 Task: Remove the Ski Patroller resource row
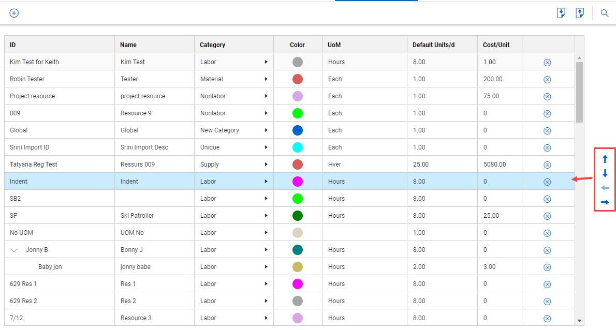coord(547,216)
